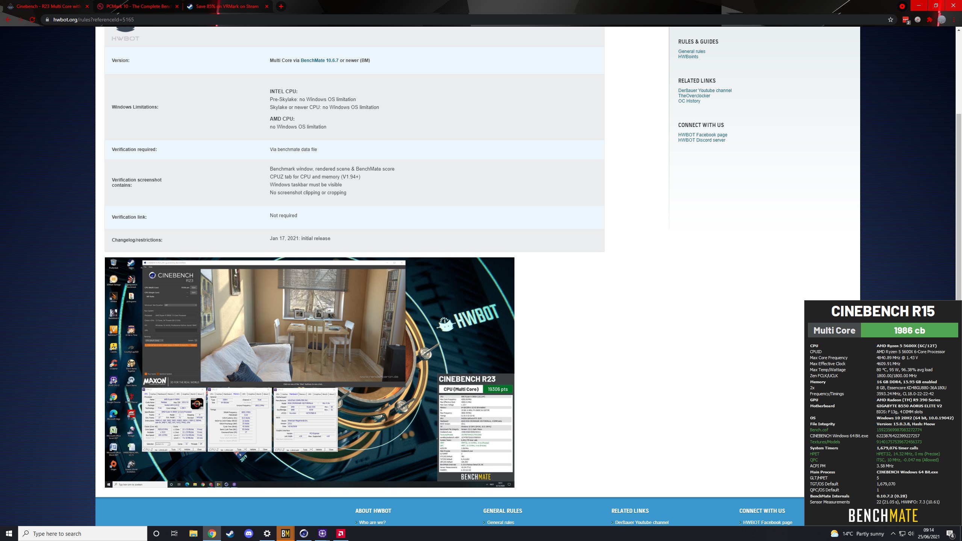
Task: Open HWBOT Discord server link
Action: click(x=702, y=140)
